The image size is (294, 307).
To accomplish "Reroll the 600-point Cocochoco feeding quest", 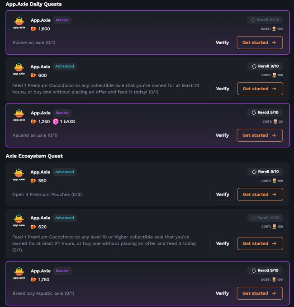I will 265,66.
